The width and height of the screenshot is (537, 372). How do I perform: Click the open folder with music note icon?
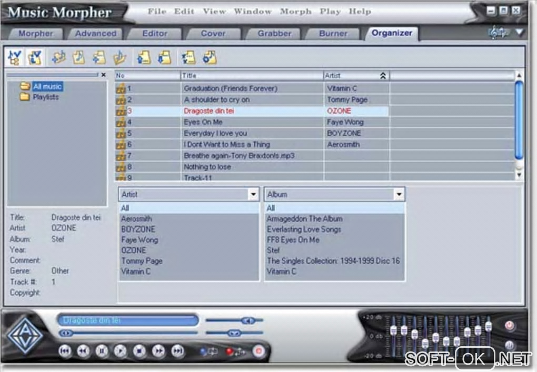click(x=120, y=57)
